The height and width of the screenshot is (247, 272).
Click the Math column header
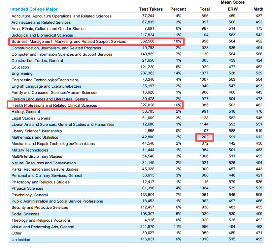pyautogui.click(x=258, y=9)
